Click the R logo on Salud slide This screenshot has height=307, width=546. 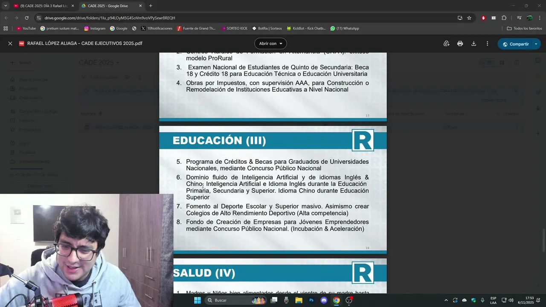[363, 273]
